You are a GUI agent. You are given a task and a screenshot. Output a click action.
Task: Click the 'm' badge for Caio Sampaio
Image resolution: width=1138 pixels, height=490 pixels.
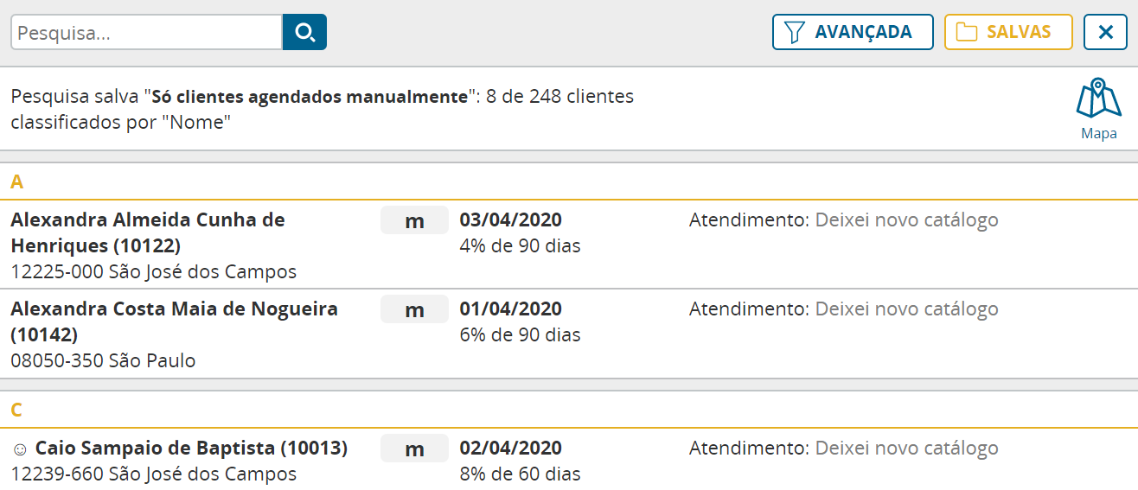click(414, 449)
